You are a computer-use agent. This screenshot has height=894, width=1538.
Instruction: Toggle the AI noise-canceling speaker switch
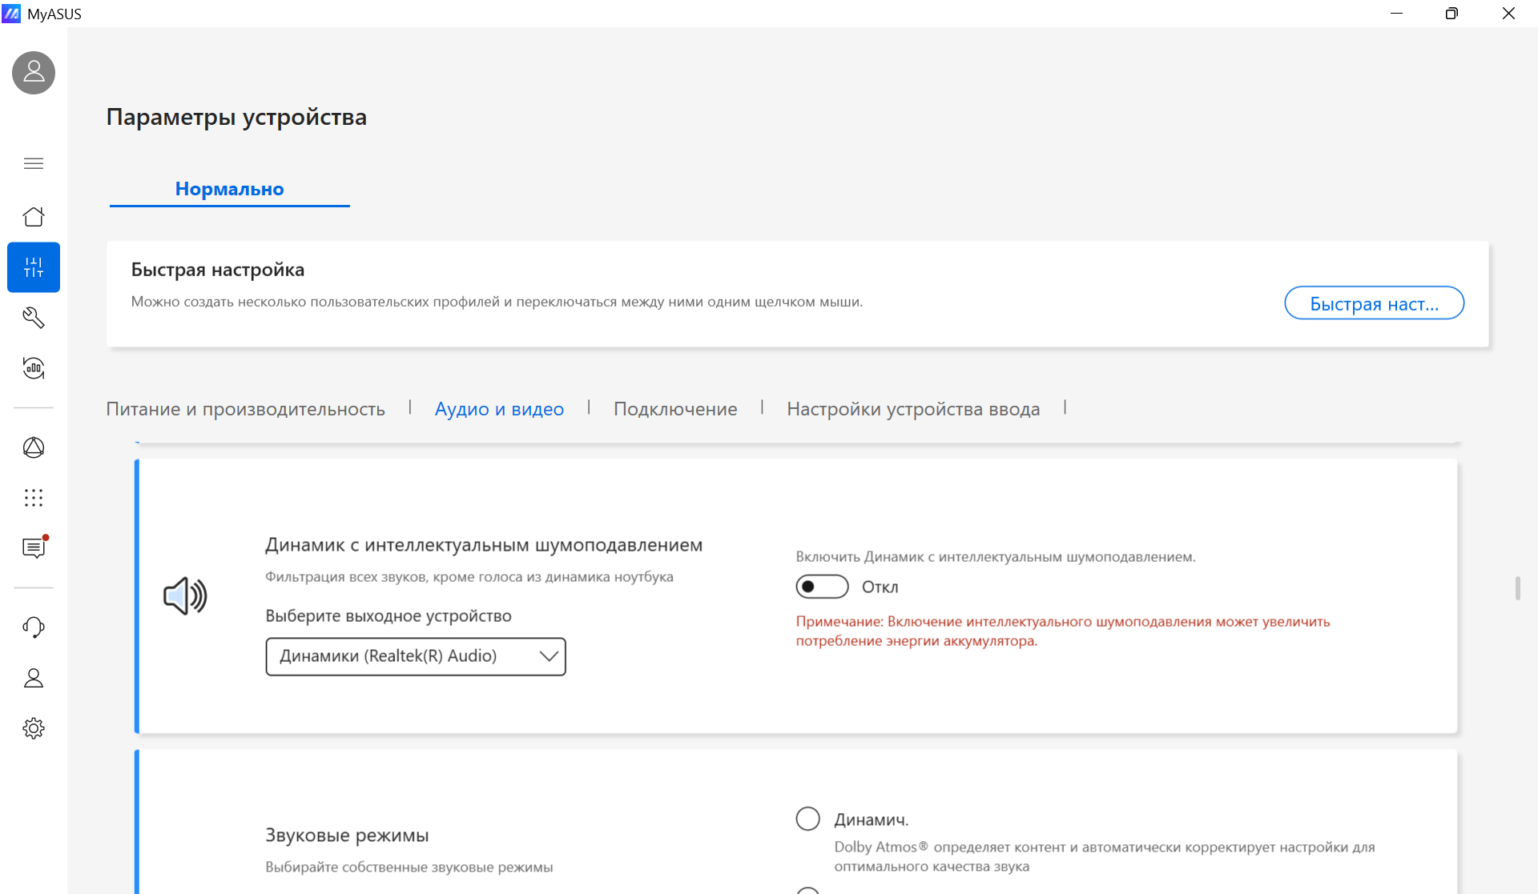pos(822,587)
